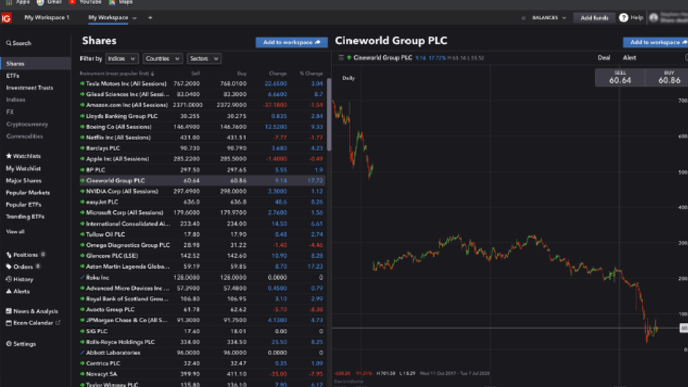Expand the Countries filter dropdown
This screenshot has height=387, width=688.
pyautogui.click(x=162, y=59)
